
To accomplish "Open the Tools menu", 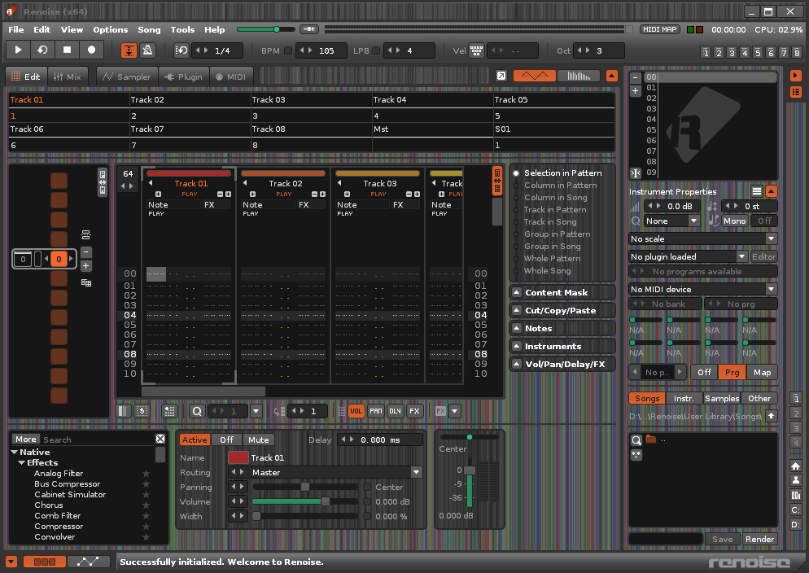I will [x=182, y=29].
